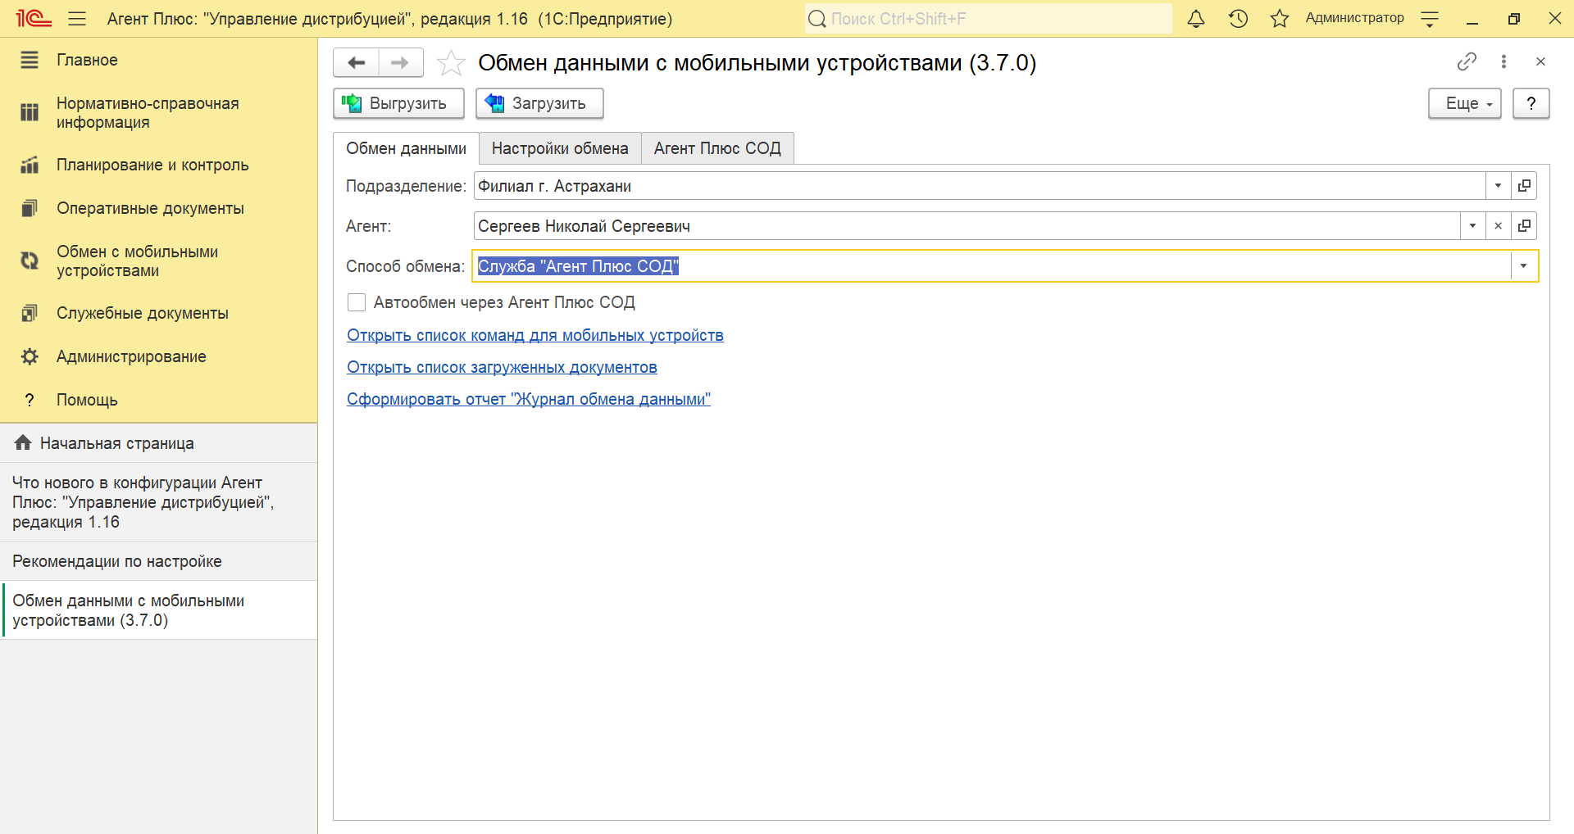Add this form to favorites star
Screen dimensions: 1574x834
pyautogui.click(x=451, y=62)
